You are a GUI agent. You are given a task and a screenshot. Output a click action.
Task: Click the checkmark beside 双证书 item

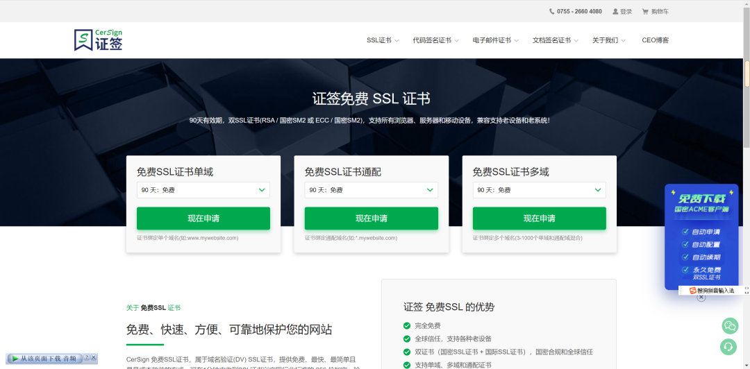pyautogui.click(x=407, y=352)
